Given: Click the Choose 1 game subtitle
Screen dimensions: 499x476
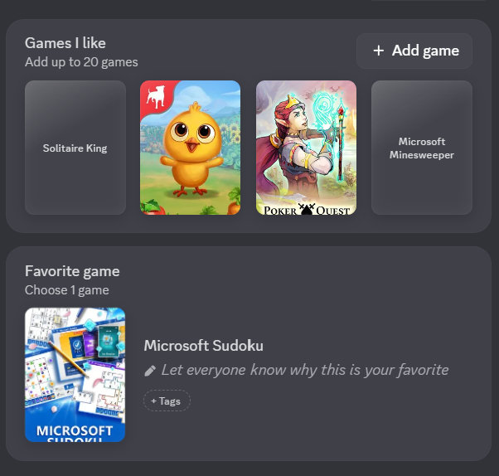Looking at the screenshot, I should coord(67,290).
